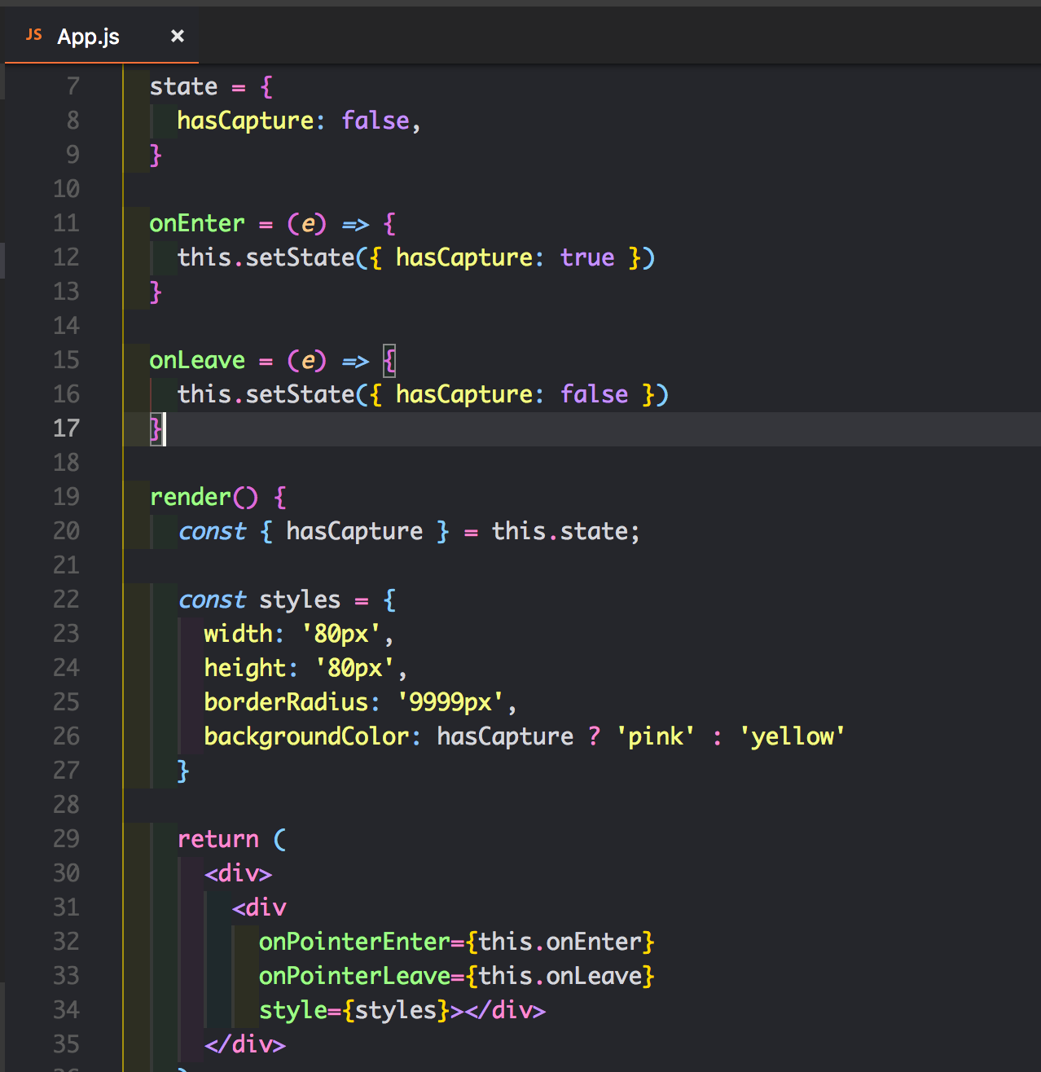
Task: Select line number 7 in gutter
Action: coord(73,86)
